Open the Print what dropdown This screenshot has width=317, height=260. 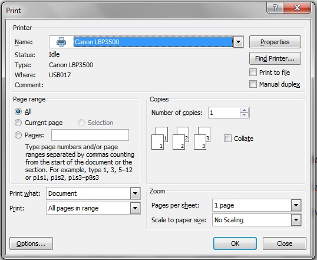pyautogui.click(x=136, y=193)
